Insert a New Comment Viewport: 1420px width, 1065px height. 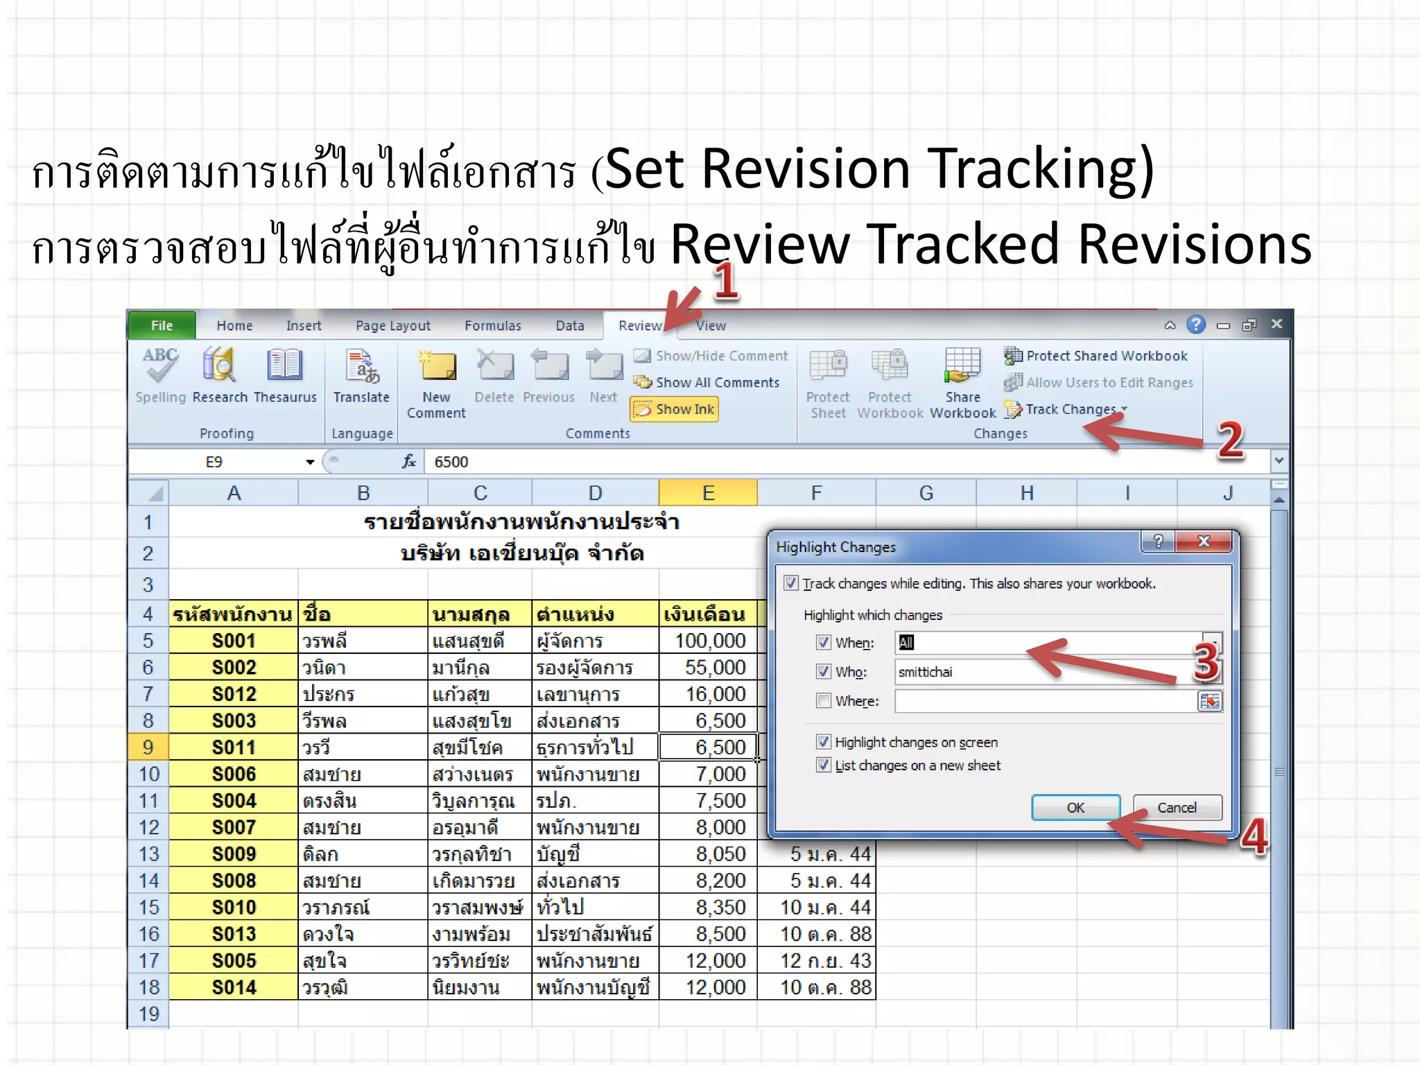click(x=437, y=383)
